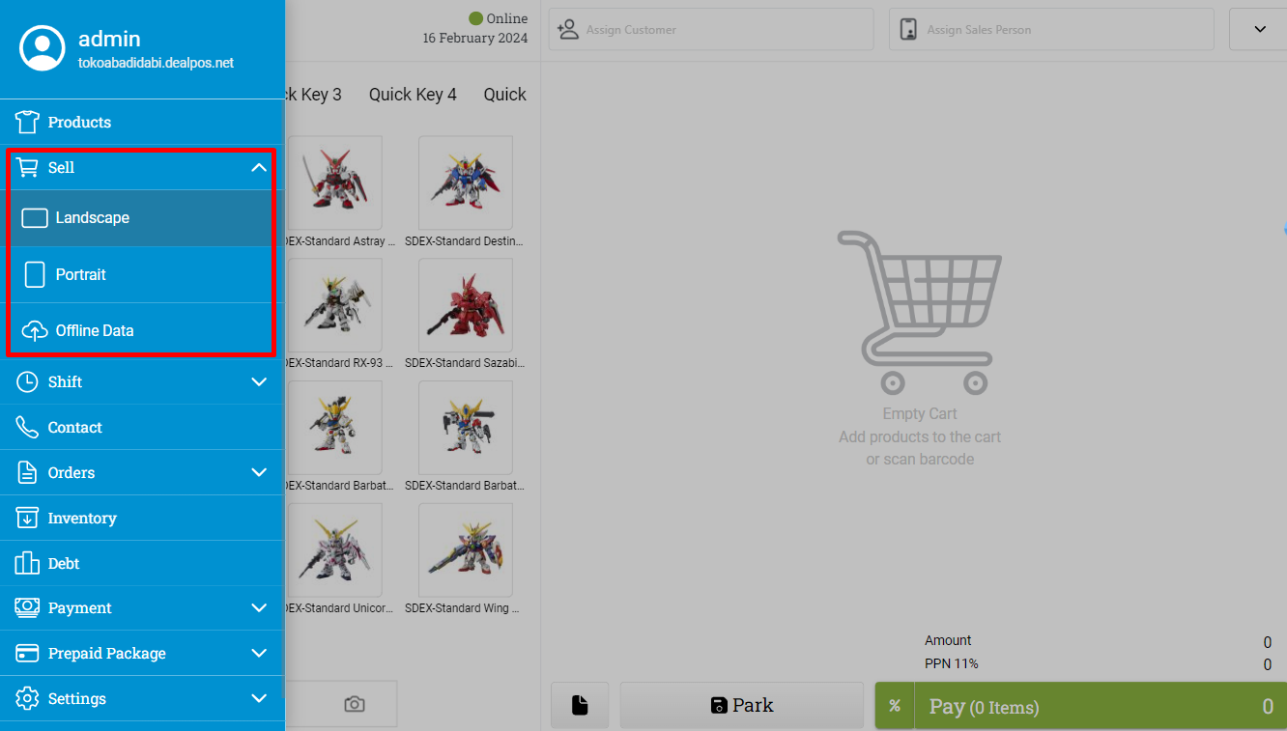Expand the Prepaid Package chevron

point(259,653)
